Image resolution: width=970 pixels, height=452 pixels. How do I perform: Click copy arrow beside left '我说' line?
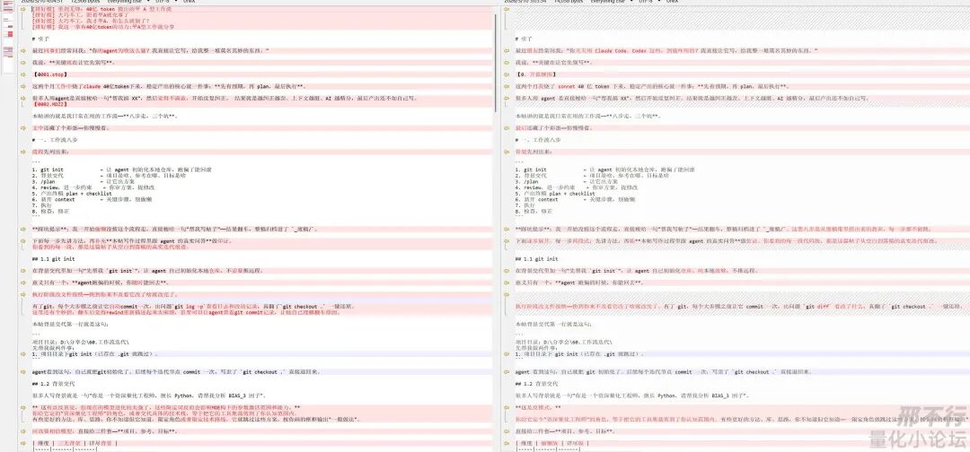22,63
